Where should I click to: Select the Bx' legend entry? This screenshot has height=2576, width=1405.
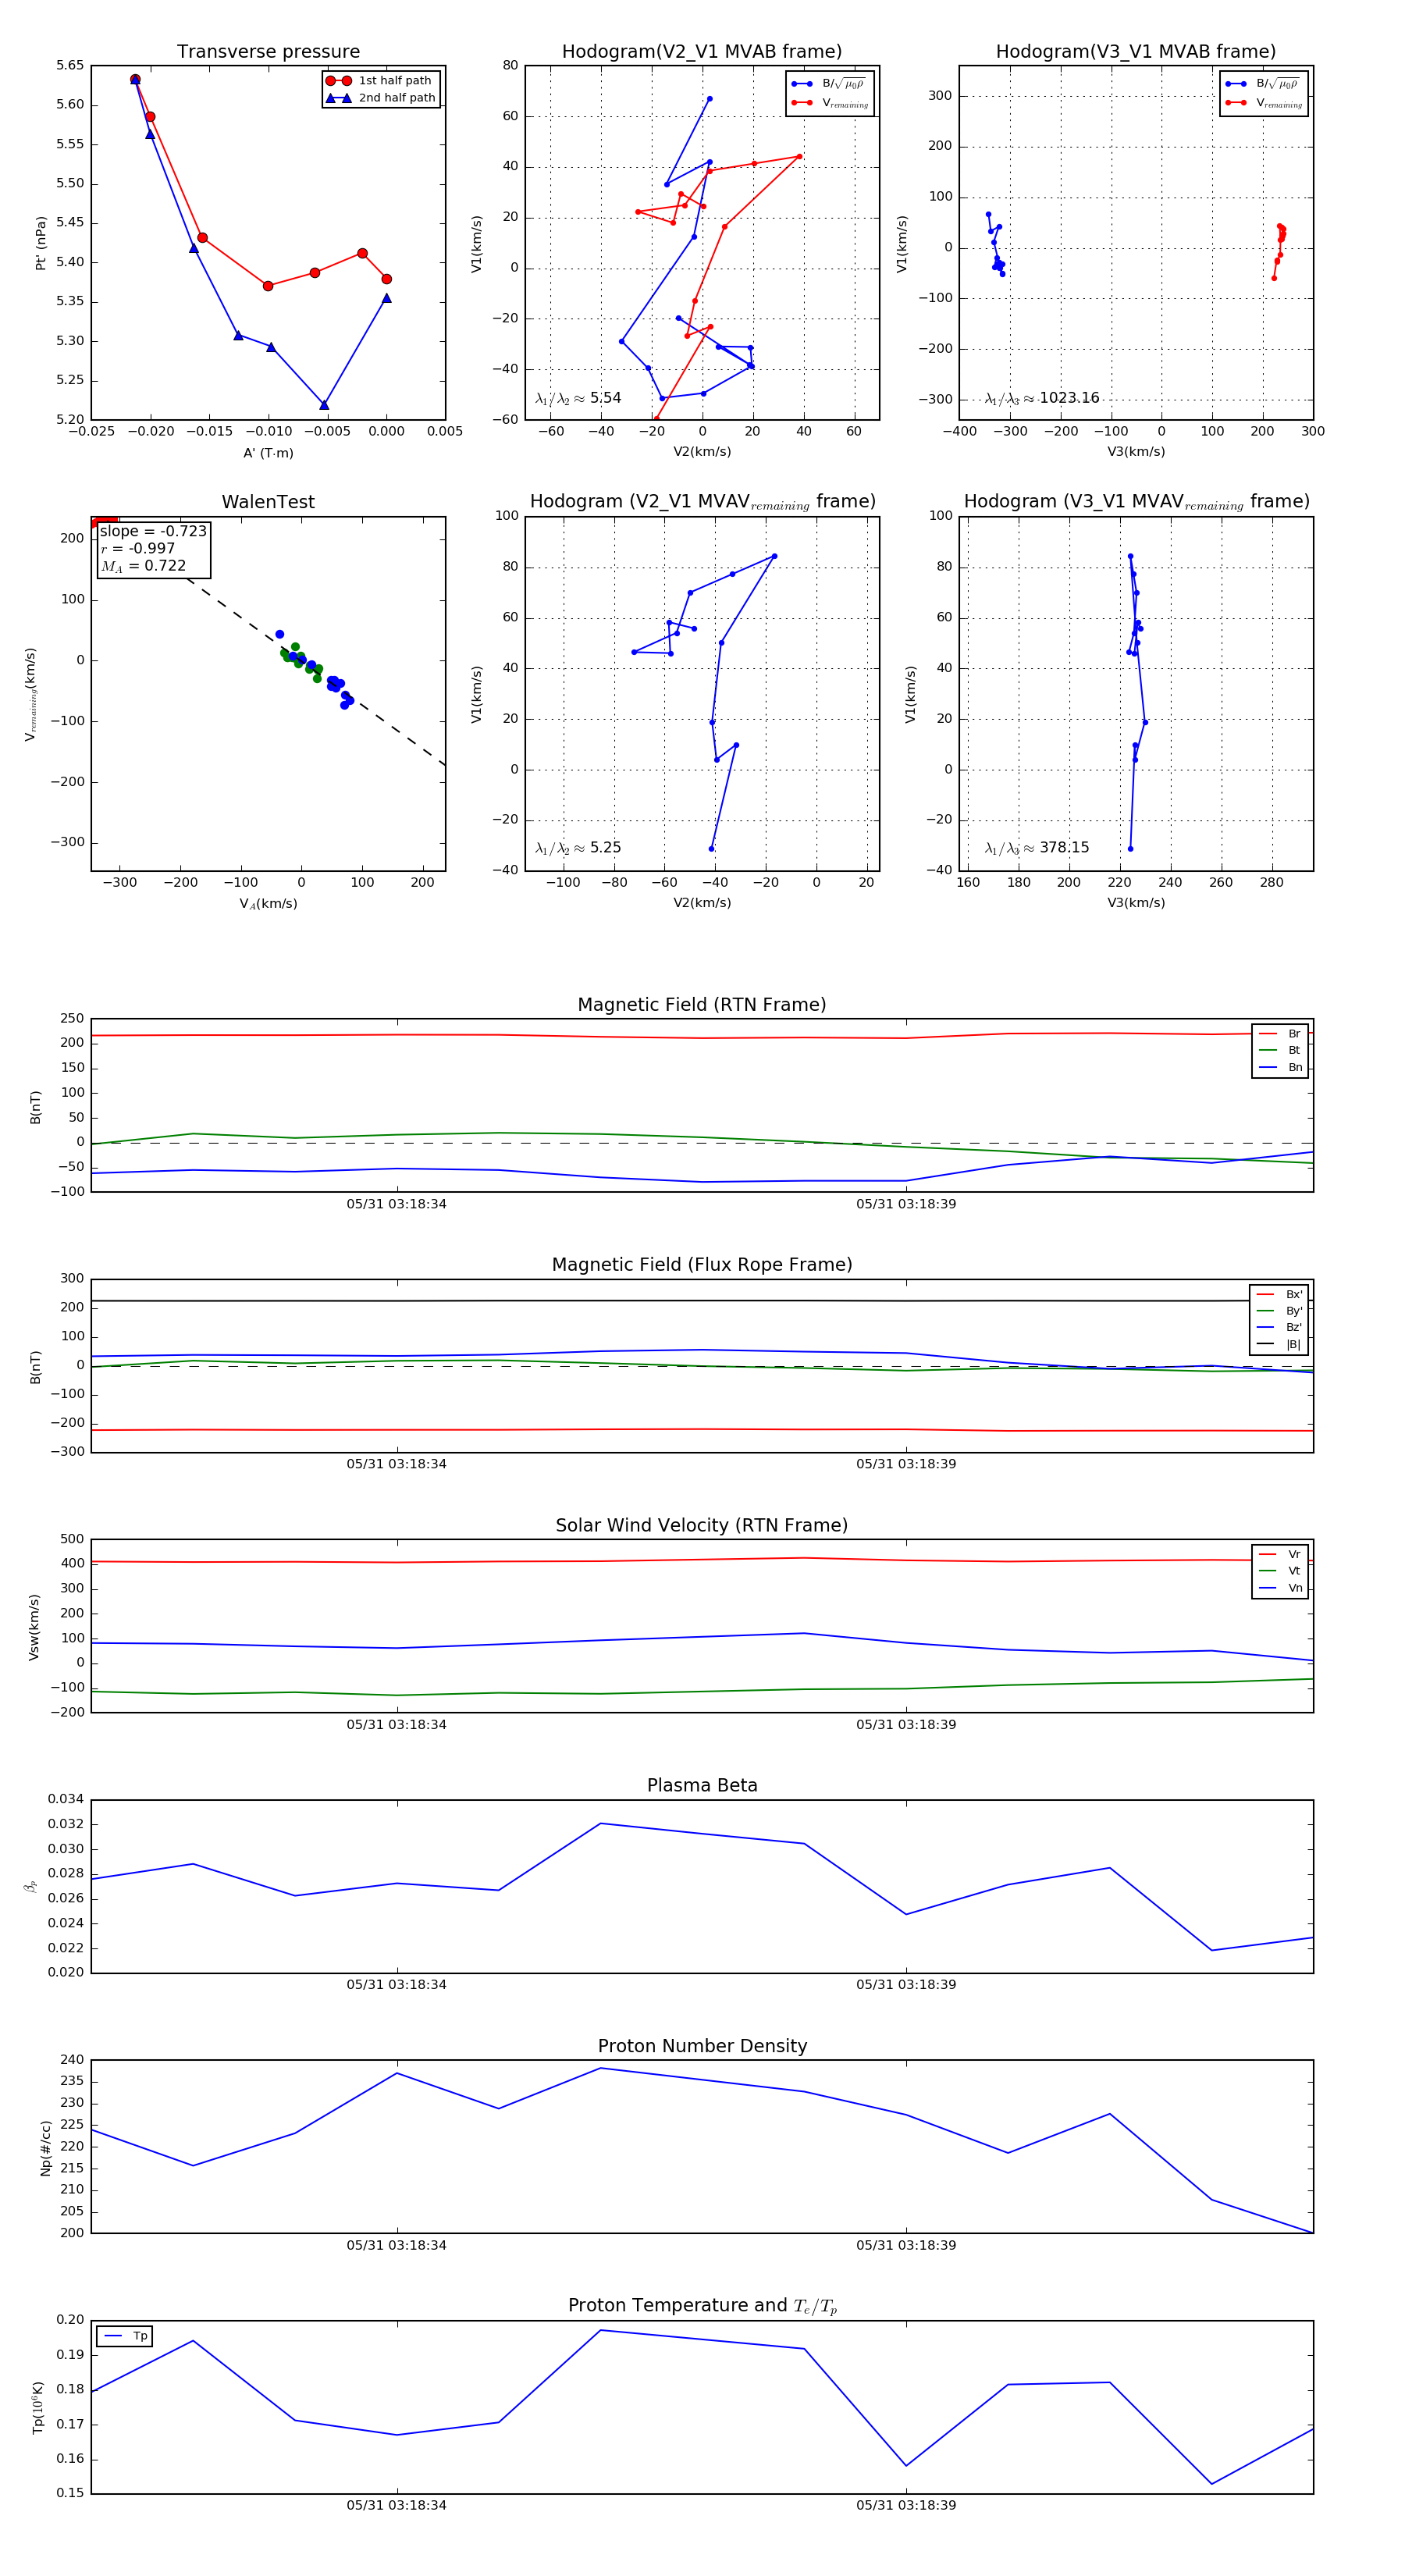point(1280,1294)
